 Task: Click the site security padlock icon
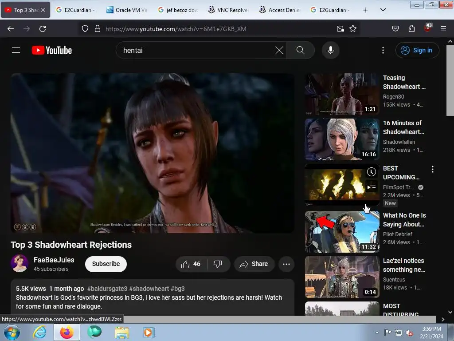point(98,29)
